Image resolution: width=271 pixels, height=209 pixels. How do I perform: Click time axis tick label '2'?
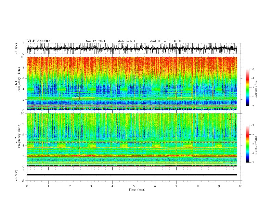(70, 186)
